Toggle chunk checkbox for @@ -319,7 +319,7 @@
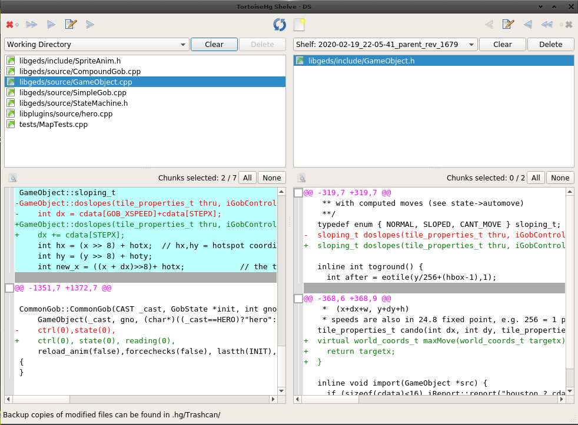The width and height of the screenshot is (578, 425). click(x=298, y=193)
